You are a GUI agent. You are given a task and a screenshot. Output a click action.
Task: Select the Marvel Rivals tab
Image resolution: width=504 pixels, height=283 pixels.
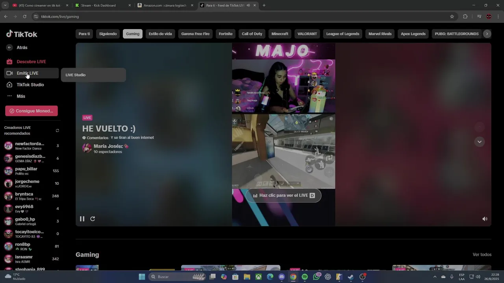click(380, 34)
